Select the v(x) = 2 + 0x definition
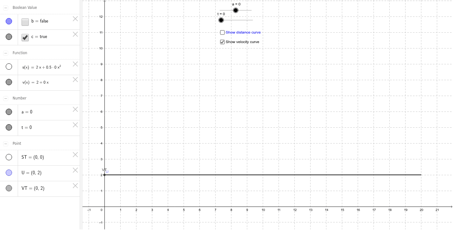Image resolution: width=453 pixels, height=230 pixels. pos(35,82)
